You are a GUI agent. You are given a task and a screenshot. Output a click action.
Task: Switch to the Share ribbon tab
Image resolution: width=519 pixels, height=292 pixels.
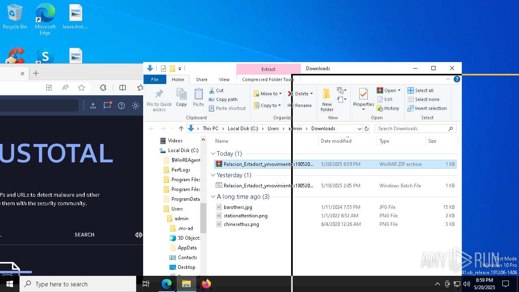point(202,79)
